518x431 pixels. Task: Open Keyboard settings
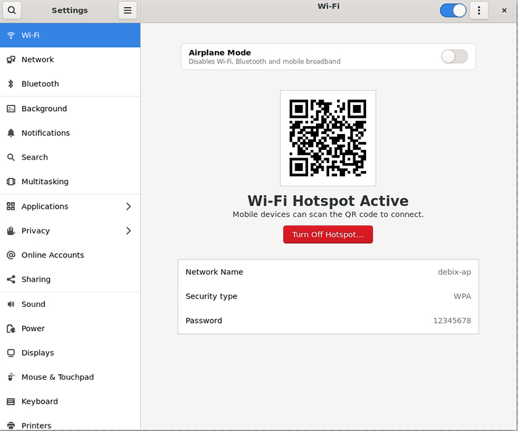[x=70, y=401]
